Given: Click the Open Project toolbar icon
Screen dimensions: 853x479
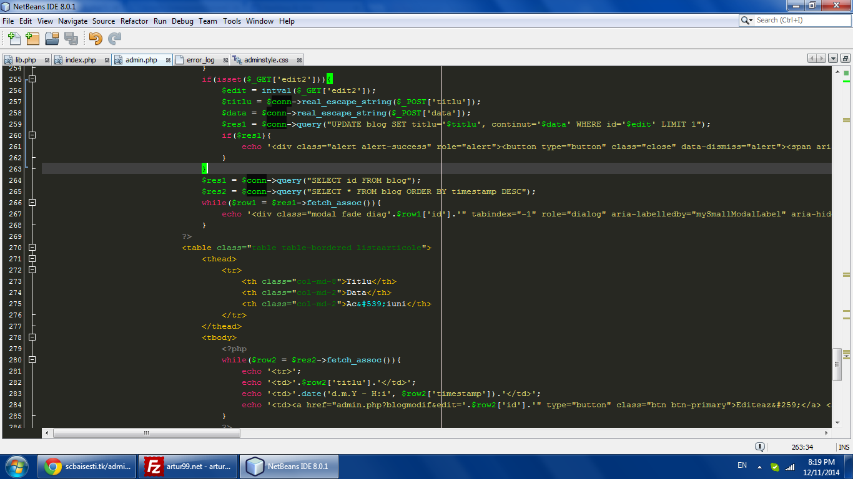Looking at the screenshot, I should (x=52, y=39).
